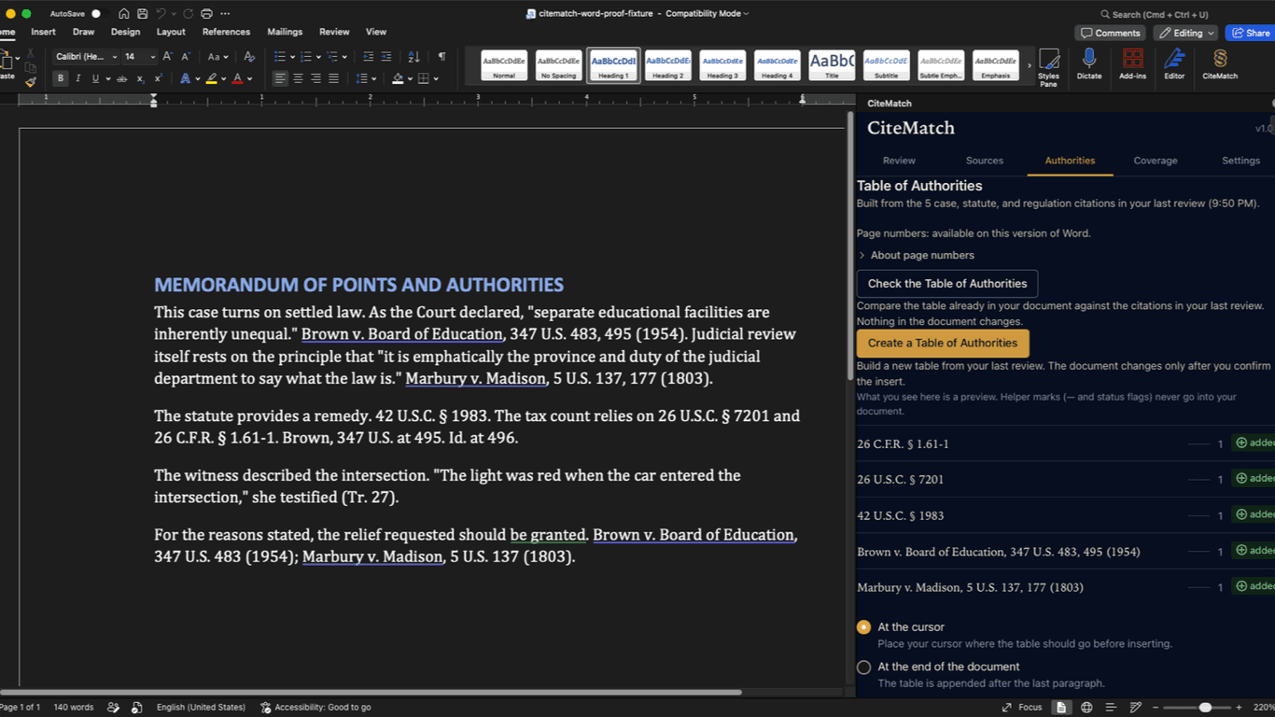Click Accessibility: Good to go status

tap(315, 708)
